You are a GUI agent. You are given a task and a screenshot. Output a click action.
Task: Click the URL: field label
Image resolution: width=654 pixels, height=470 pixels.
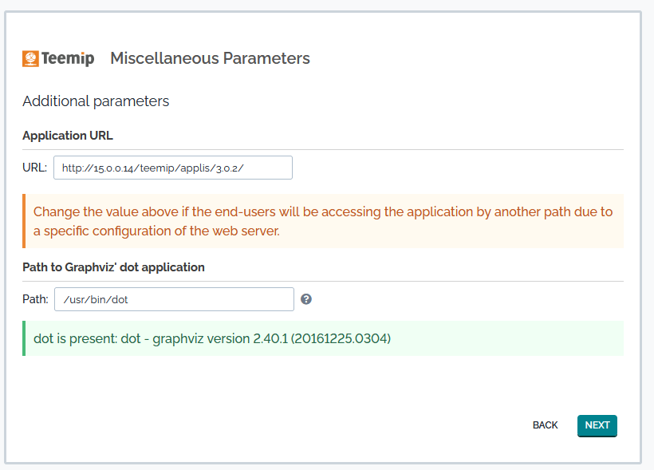[x=35, y=168]
